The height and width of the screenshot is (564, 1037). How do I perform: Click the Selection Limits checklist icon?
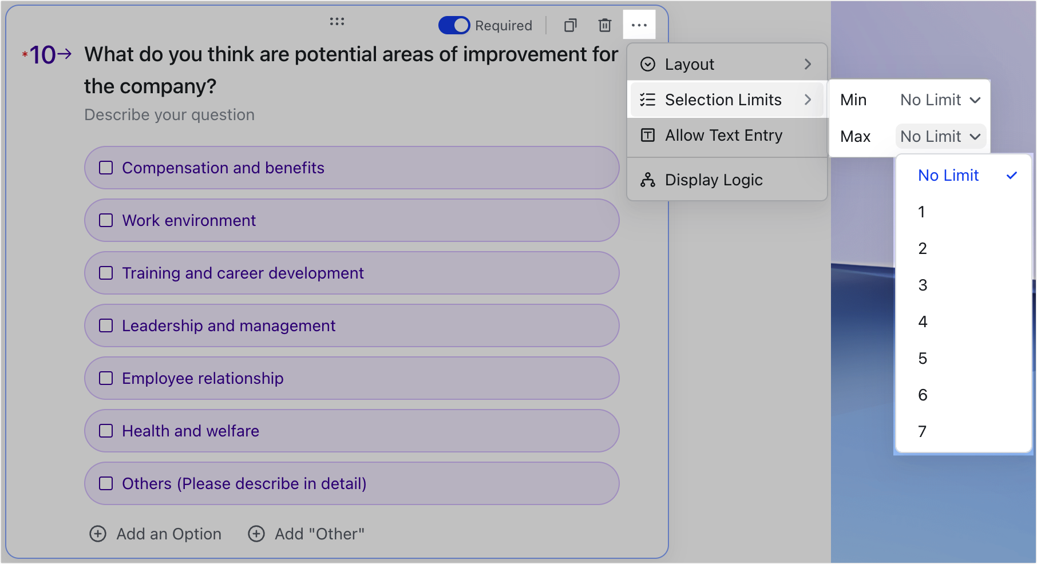647,100
